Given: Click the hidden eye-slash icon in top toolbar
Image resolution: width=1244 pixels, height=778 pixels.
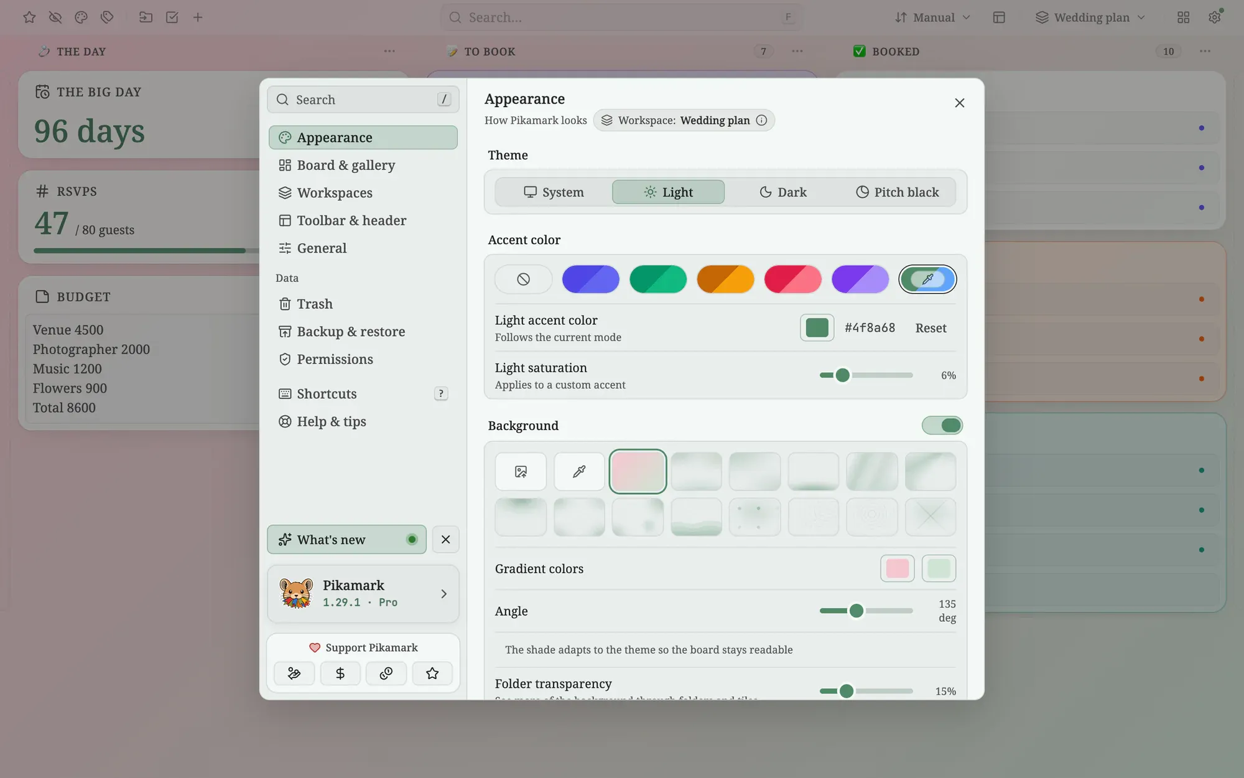Looking at the screenshot, I should [x=55, y=17].
